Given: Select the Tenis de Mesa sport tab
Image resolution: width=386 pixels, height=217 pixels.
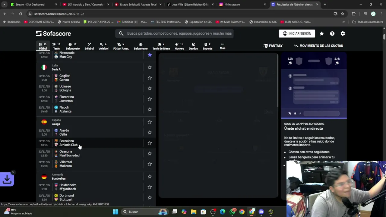Looking at the screenshot, I should click(x=161, y=46).
